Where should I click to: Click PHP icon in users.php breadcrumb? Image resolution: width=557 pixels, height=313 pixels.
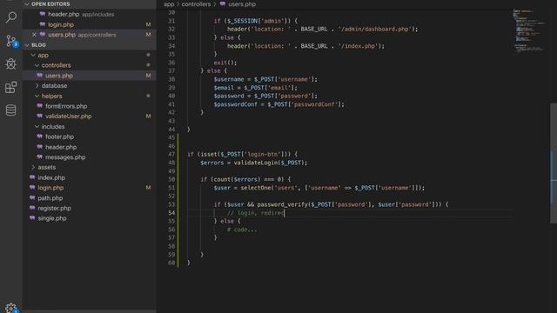tap(223, 4)
